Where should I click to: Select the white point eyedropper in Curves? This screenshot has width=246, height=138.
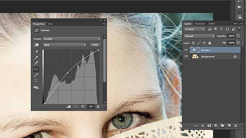36,63
